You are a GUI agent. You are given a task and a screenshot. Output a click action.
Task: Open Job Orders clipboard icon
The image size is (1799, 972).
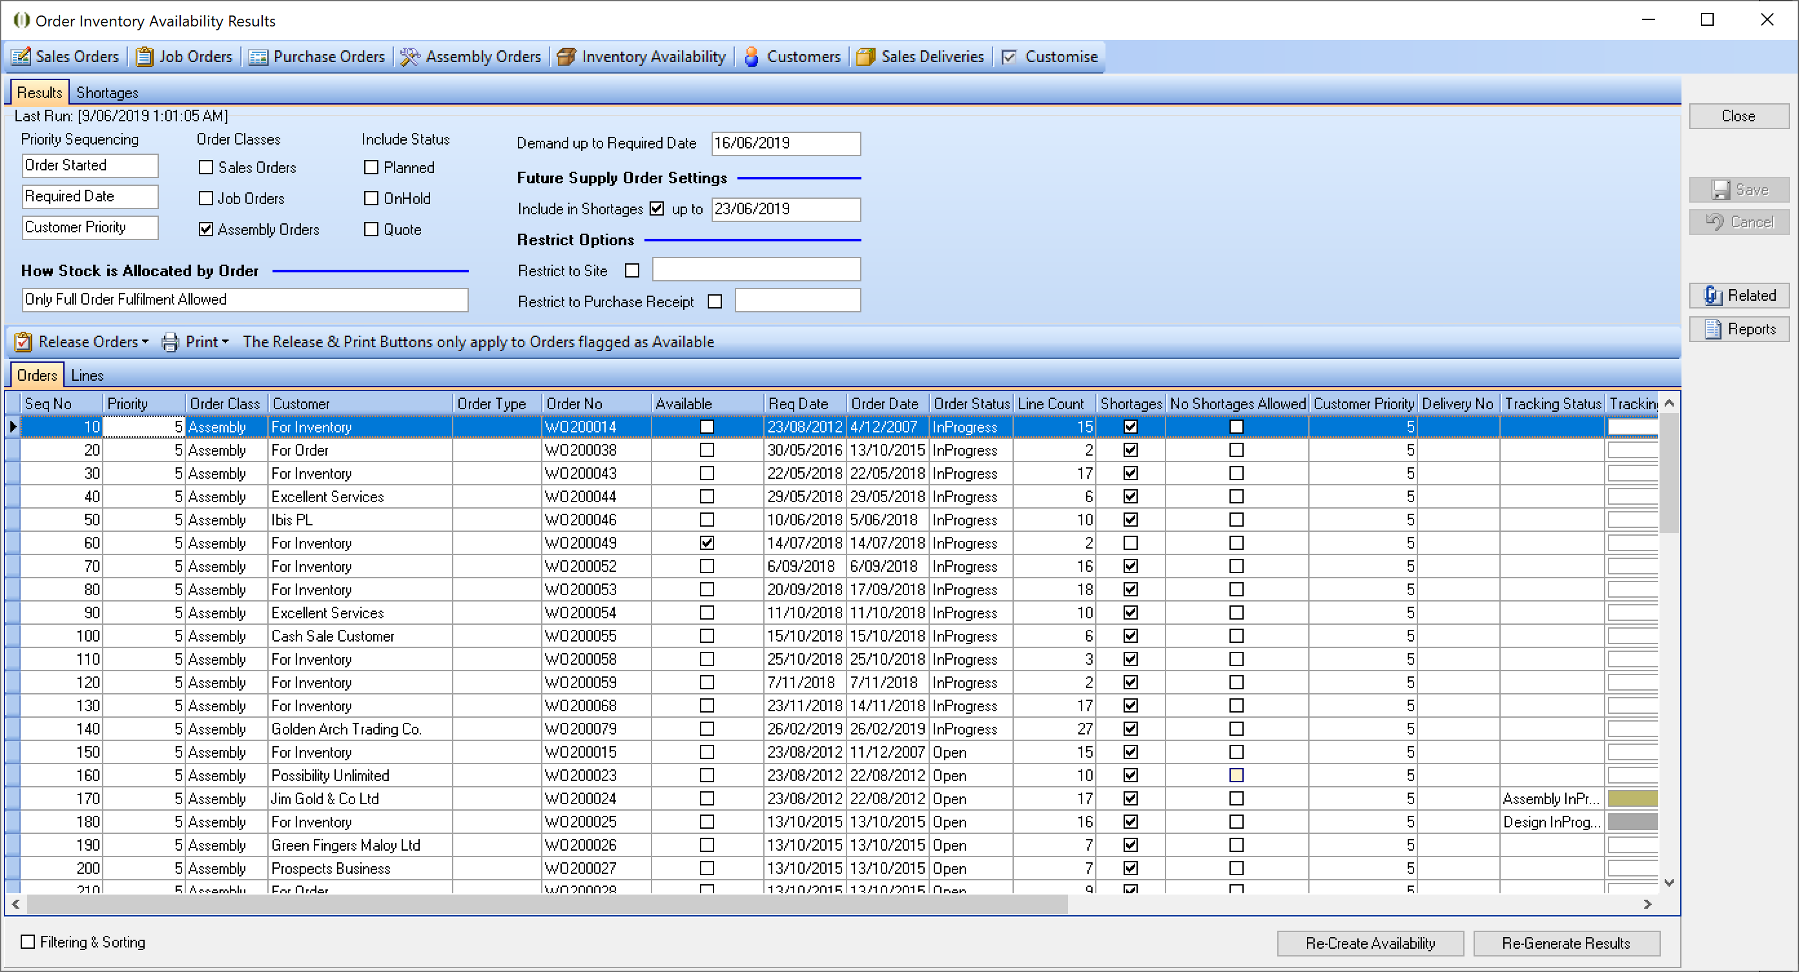pyautogui.click(x=144, y=57)
